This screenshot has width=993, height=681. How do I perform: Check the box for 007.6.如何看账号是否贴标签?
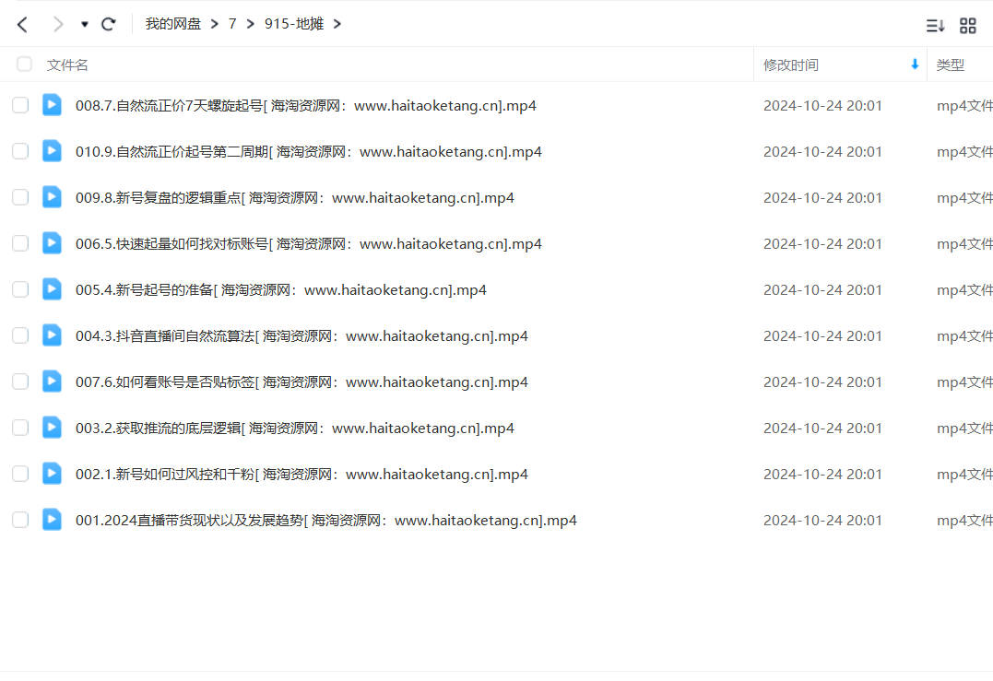pos(20,382)
